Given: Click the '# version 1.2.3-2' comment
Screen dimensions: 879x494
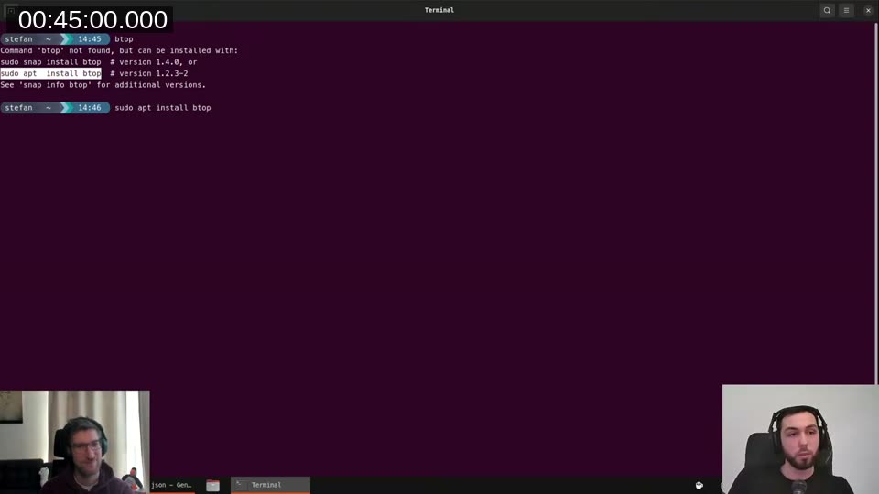Looking at the screenshot, I should coord(149,73).
